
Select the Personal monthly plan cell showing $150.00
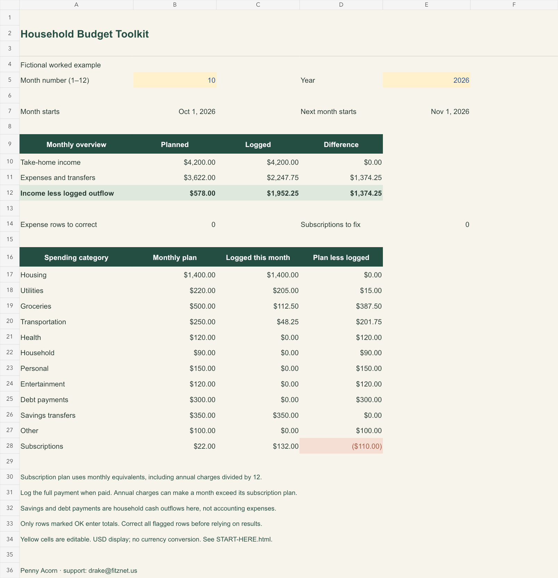click(x=175, y=368)
